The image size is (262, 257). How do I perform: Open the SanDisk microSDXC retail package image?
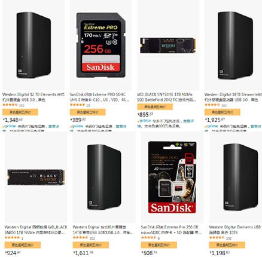pyautogui.click(x=172, y=178)
